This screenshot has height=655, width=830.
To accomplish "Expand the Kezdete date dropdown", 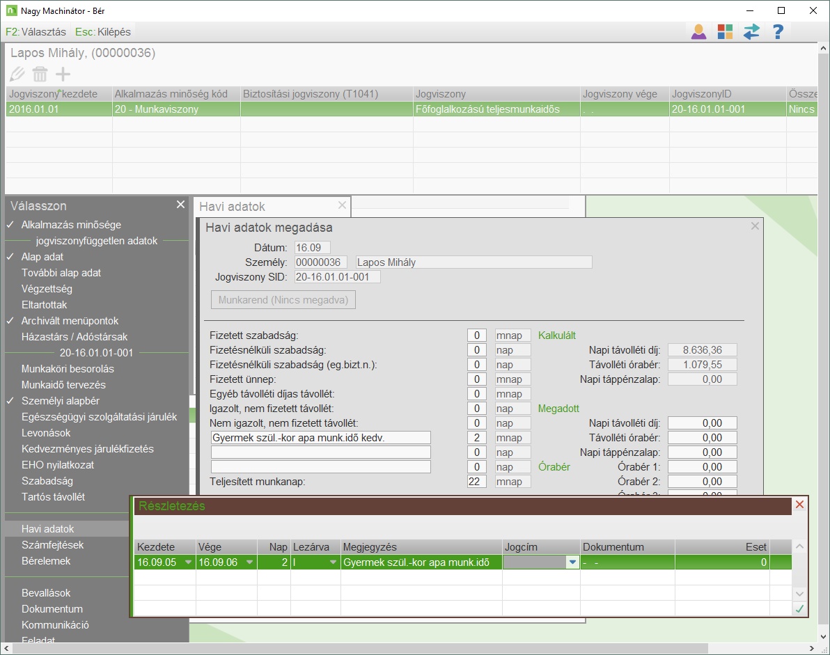I will (x=188, y=562).
